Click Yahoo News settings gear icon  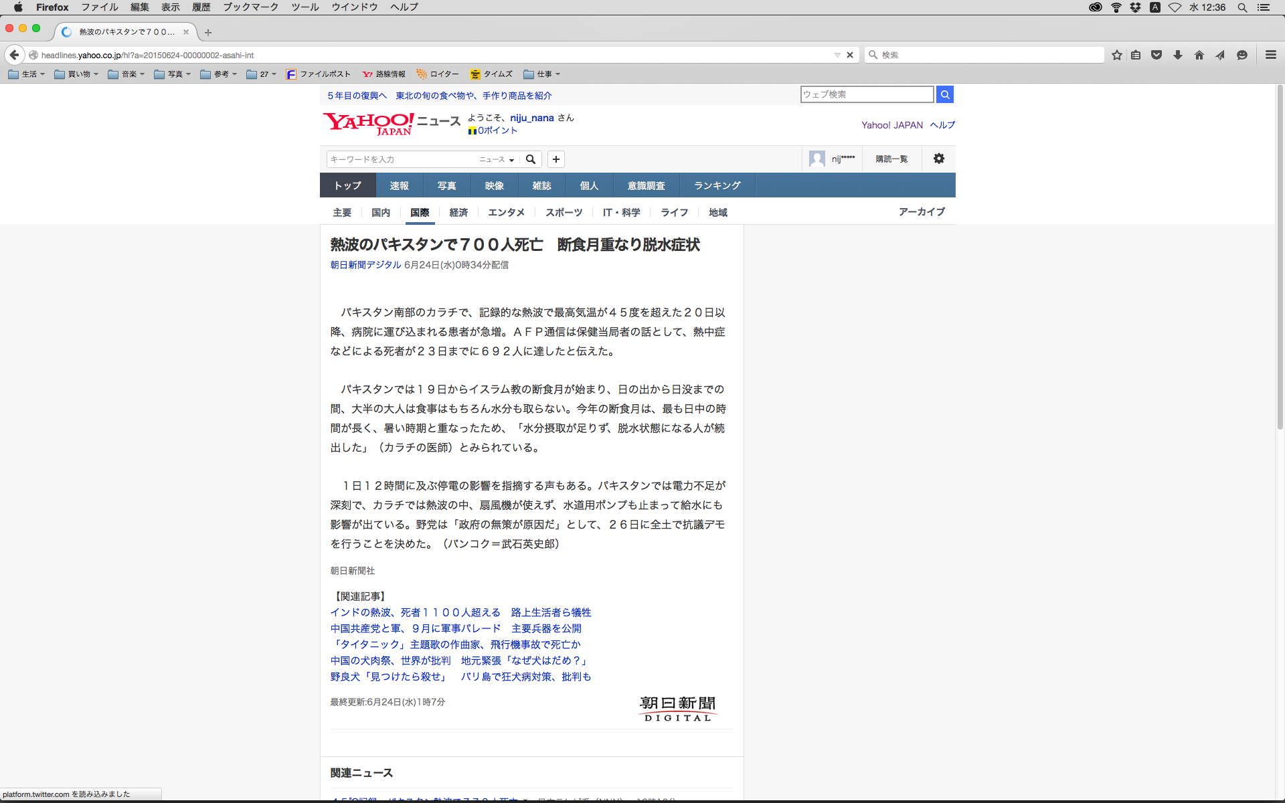point(939,159)
